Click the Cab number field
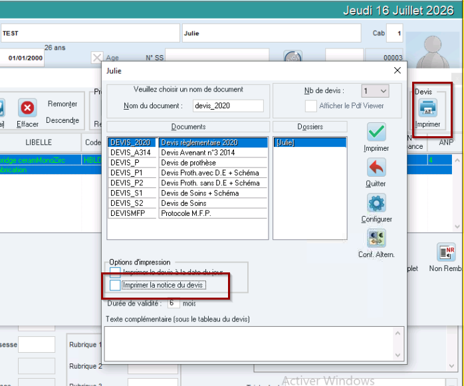Screen dimensions: 464x386 click(x=394, y=33)
